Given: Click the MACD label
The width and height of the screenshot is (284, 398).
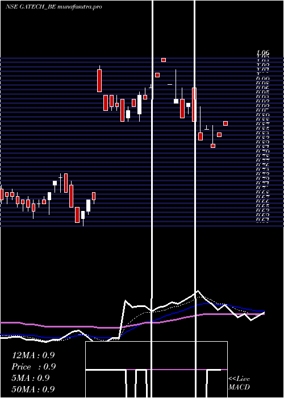Looking at the screenshot, I should [x=239, y=387].
